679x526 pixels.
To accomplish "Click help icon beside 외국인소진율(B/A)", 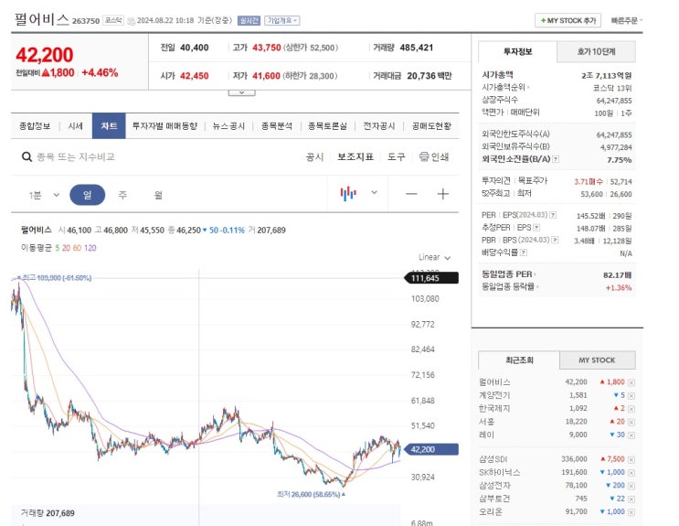I will (554, 158).
